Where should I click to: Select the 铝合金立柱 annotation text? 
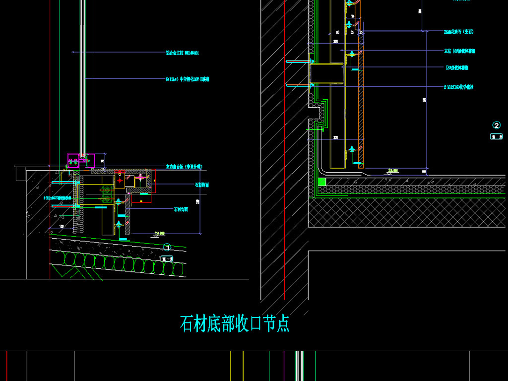pyautogui.click(x=182, y=52)
